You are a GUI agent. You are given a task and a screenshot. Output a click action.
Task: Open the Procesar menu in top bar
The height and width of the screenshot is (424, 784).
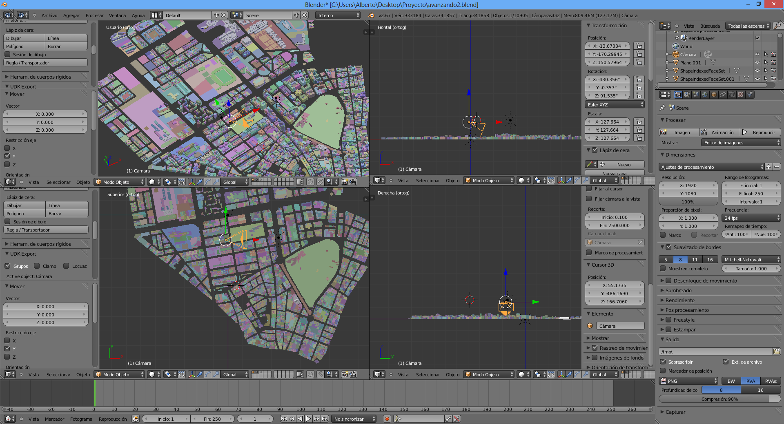click(x=94, y=15)
